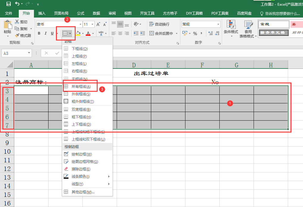Viewport: 303px width, 207px height.
Task: Open the 视图 tab
Action: click(x=128, y=13)
